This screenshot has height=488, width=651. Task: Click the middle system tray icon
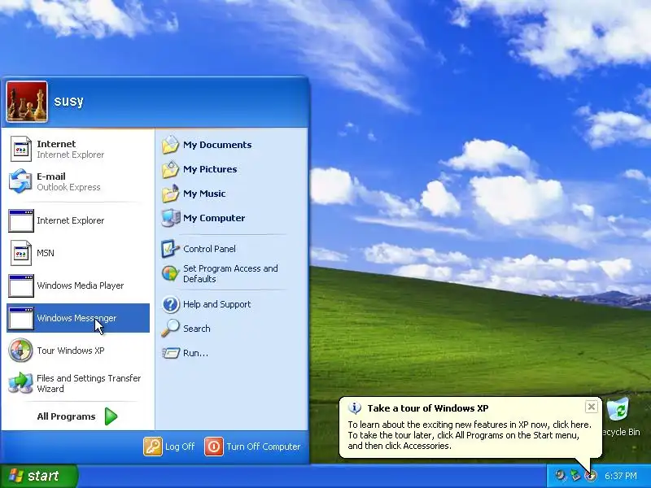click(x=575, y=475)
